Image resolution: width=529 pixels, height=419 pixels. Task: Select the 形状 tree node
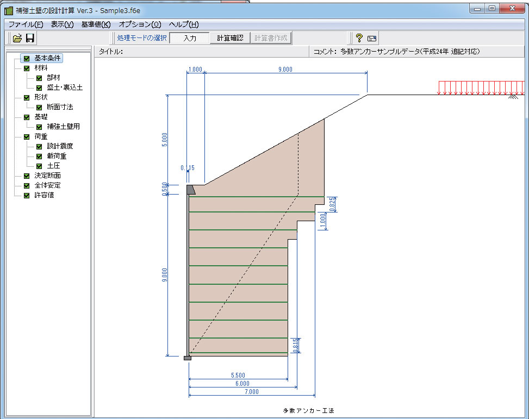tap(41, 97)
